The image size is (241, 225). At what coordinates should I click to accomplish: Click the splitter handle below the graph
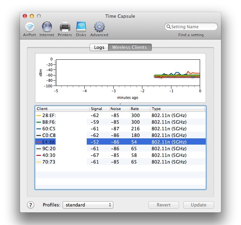click(x=120, y=104)
